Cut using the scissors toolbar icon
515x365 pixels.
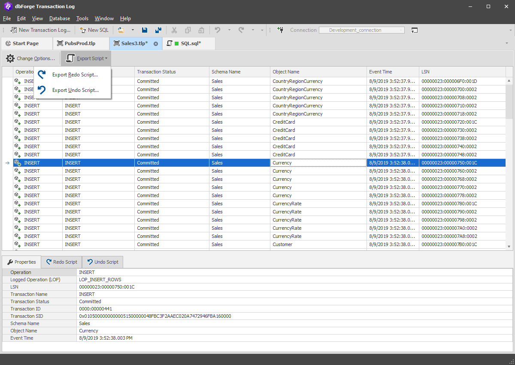click(174, 30)
